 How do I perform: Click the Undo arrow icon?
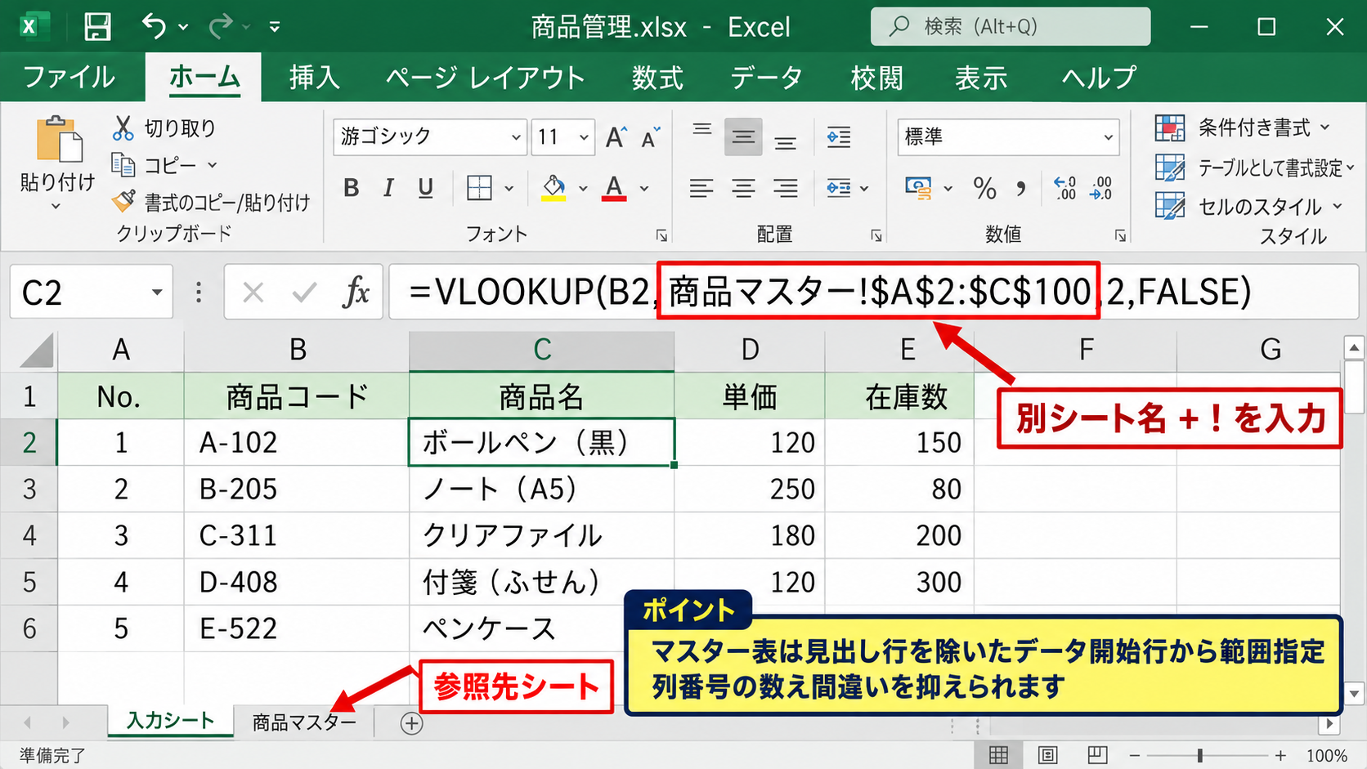[154, 26]
